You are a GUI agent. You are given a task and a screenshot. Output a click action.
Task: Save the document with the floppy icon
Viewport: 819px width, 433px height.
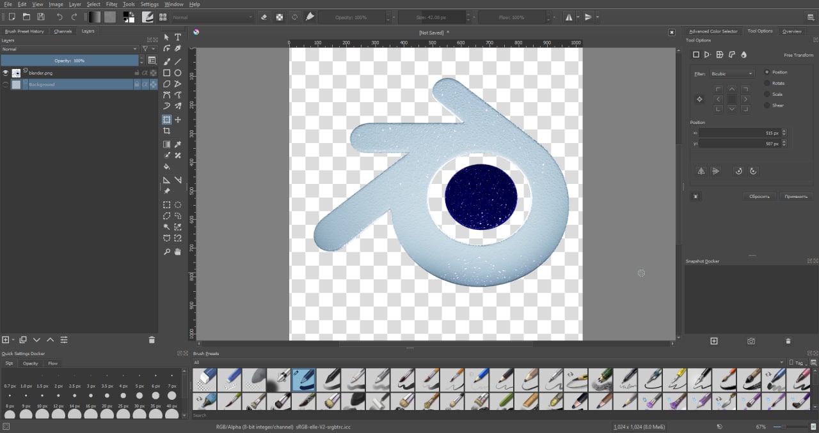41,17
